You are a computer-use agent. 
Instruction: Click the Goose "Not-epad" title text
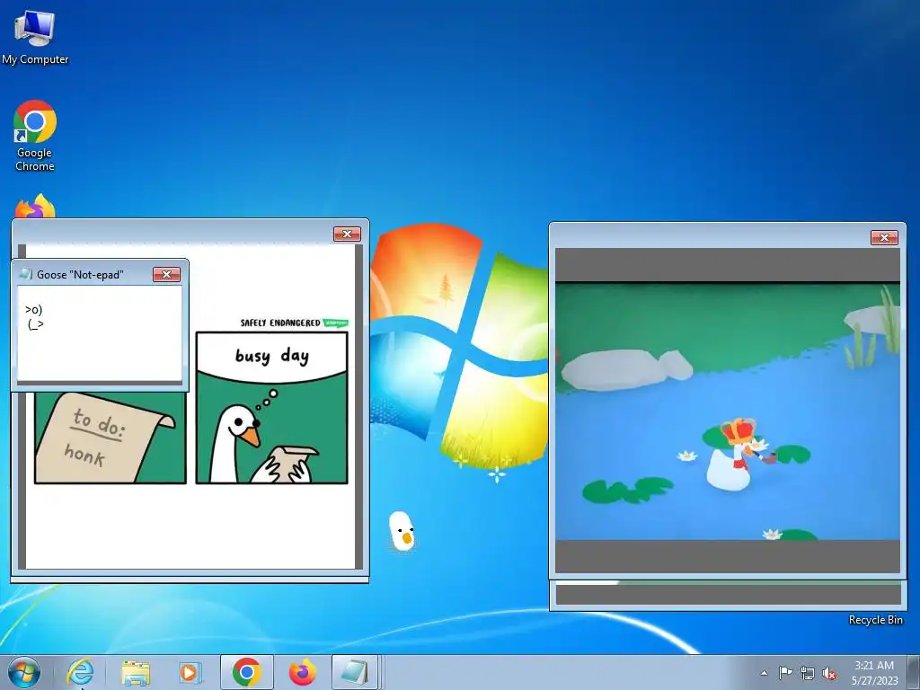[x=80, y=275]
